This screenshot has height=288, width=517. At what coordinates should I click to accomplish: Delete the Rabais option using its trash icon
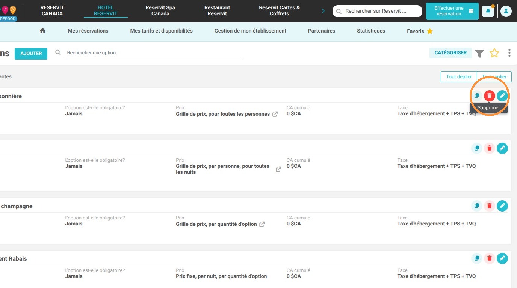[x=489, y=258]
